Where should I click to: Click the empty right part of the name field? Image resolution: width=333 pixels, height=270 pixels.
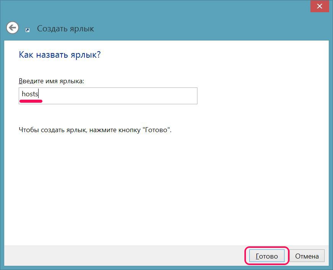(134, 95)
